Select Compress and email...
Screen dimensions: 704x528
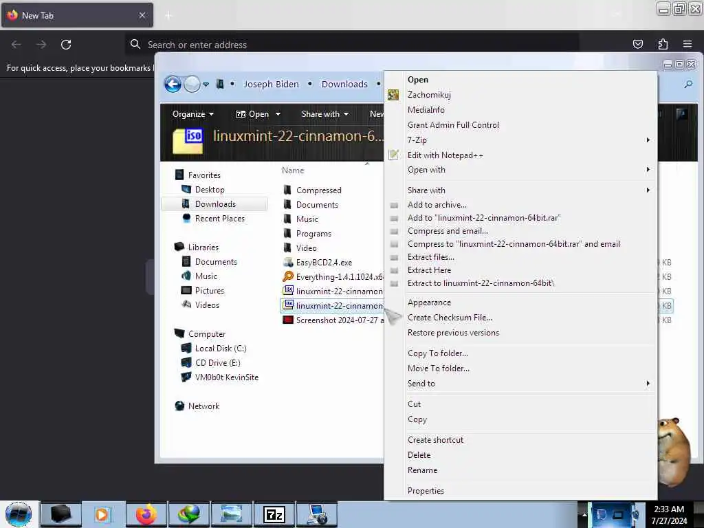pyautogui.click(x=521, y=231)
